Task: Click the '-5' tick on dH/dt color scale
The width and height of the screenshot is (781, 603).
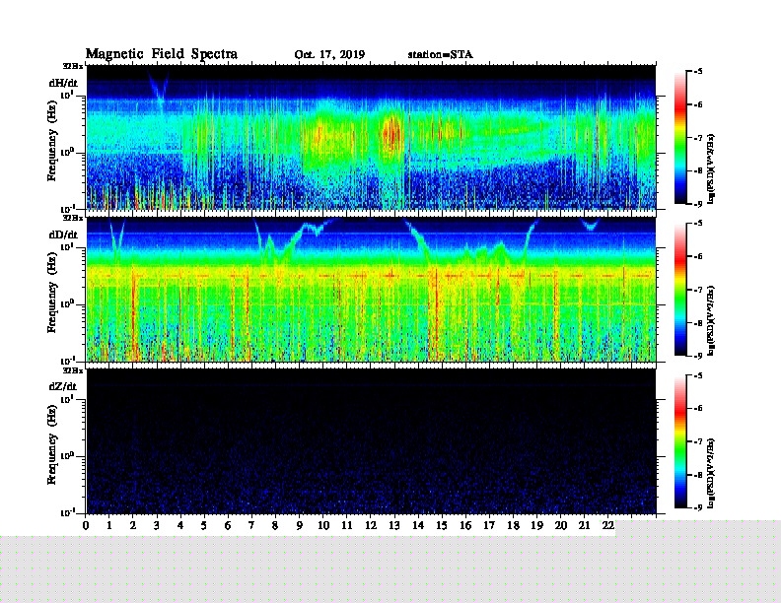Action: pos(698,71)
